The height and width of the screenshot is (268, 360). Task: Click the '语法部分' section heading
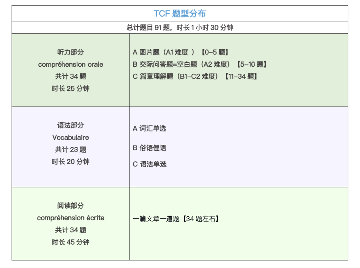point(71,125)
